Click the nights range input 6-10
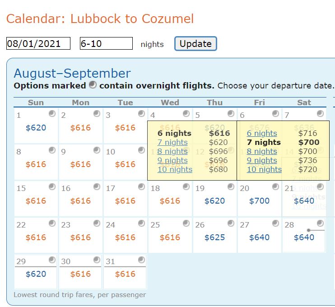The width and height of the screenshot is (335, 307). pyautogui.click(x=106, y=44)
